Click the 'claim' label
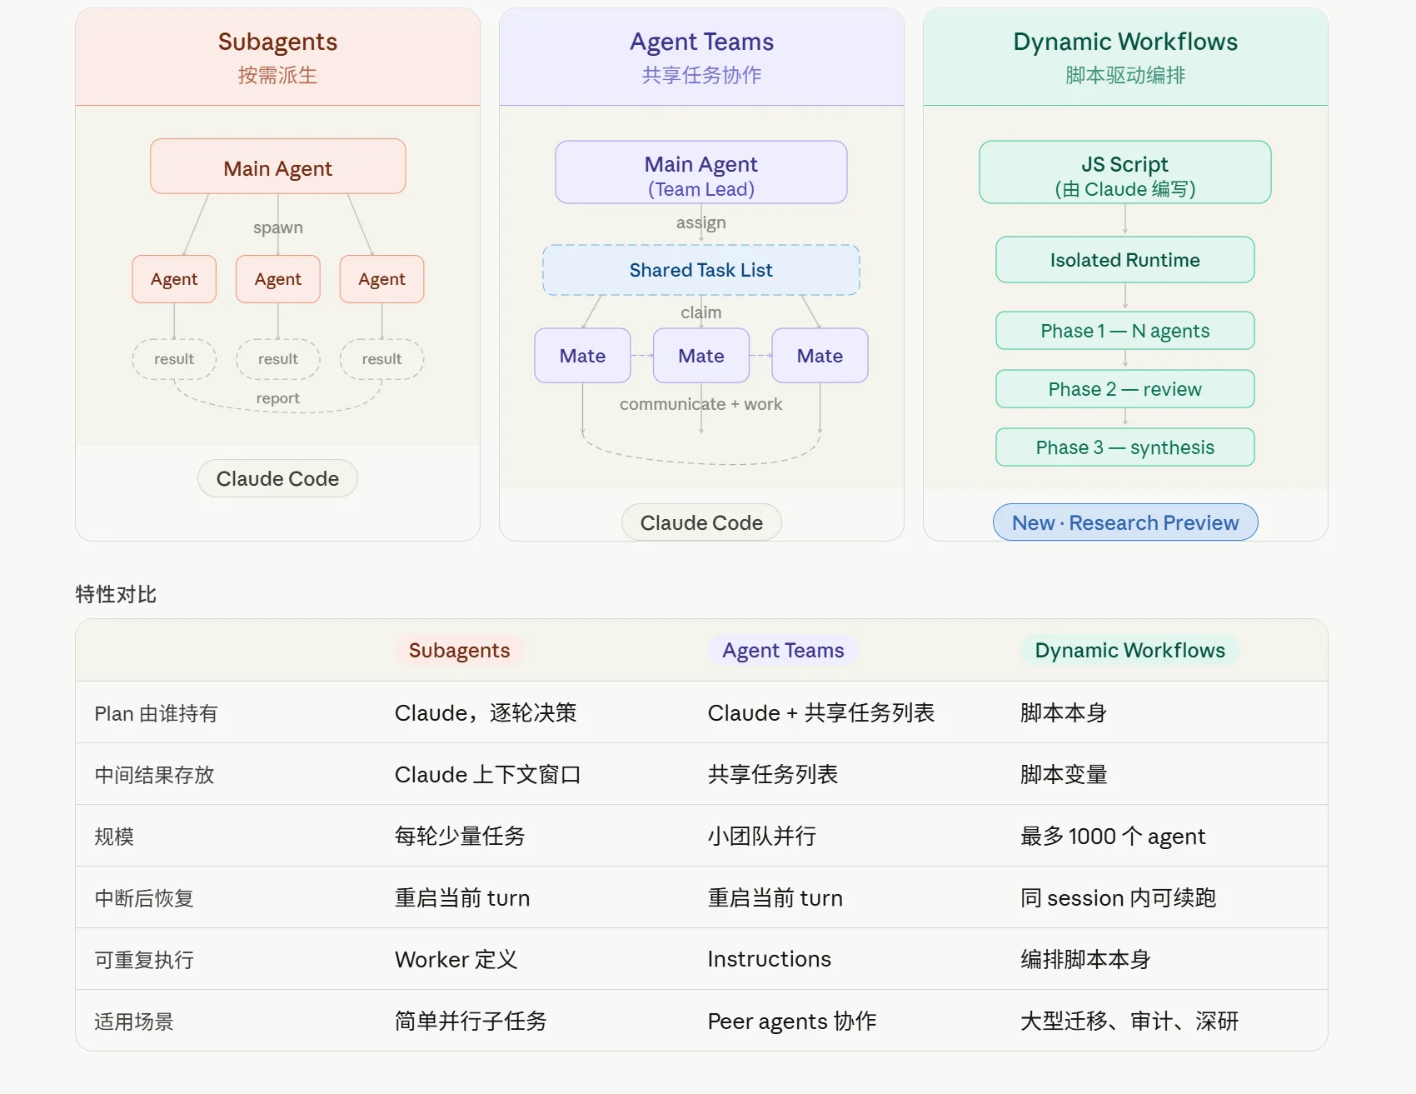The width and height of the screenshot is (1416, 1094). coord(701,312)
